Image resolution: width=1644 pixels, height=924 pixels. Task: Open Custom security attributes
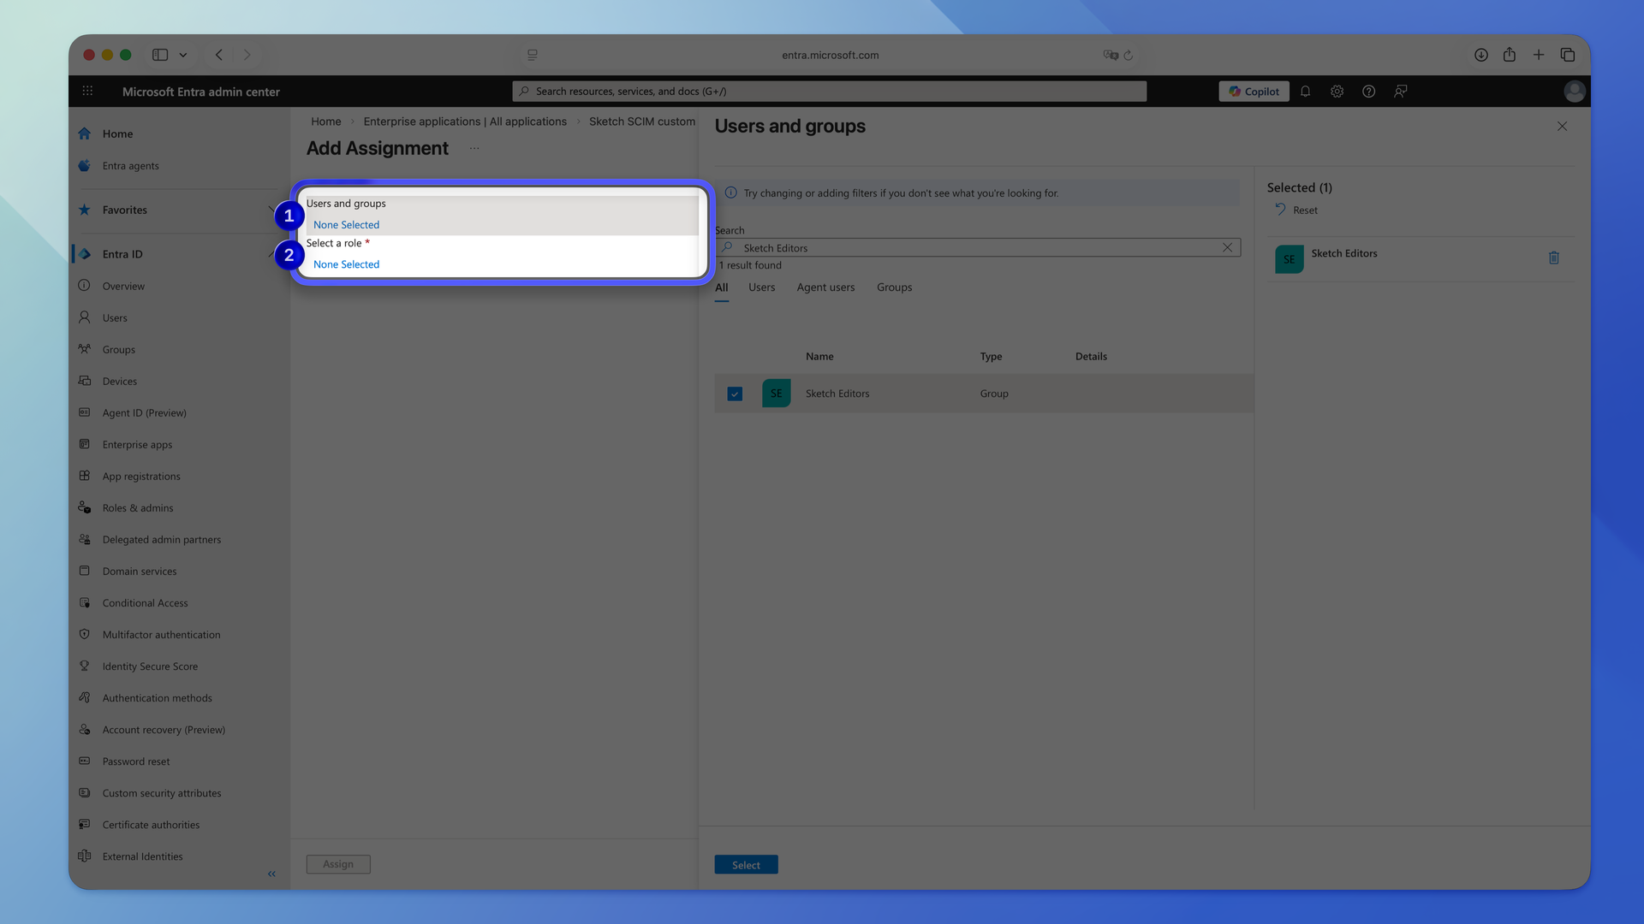(x=161, y=793)
